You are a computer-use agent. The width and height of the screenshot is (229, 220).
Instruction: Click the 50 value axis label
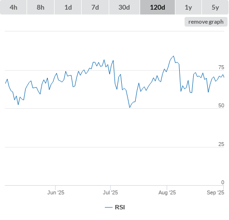221,105
